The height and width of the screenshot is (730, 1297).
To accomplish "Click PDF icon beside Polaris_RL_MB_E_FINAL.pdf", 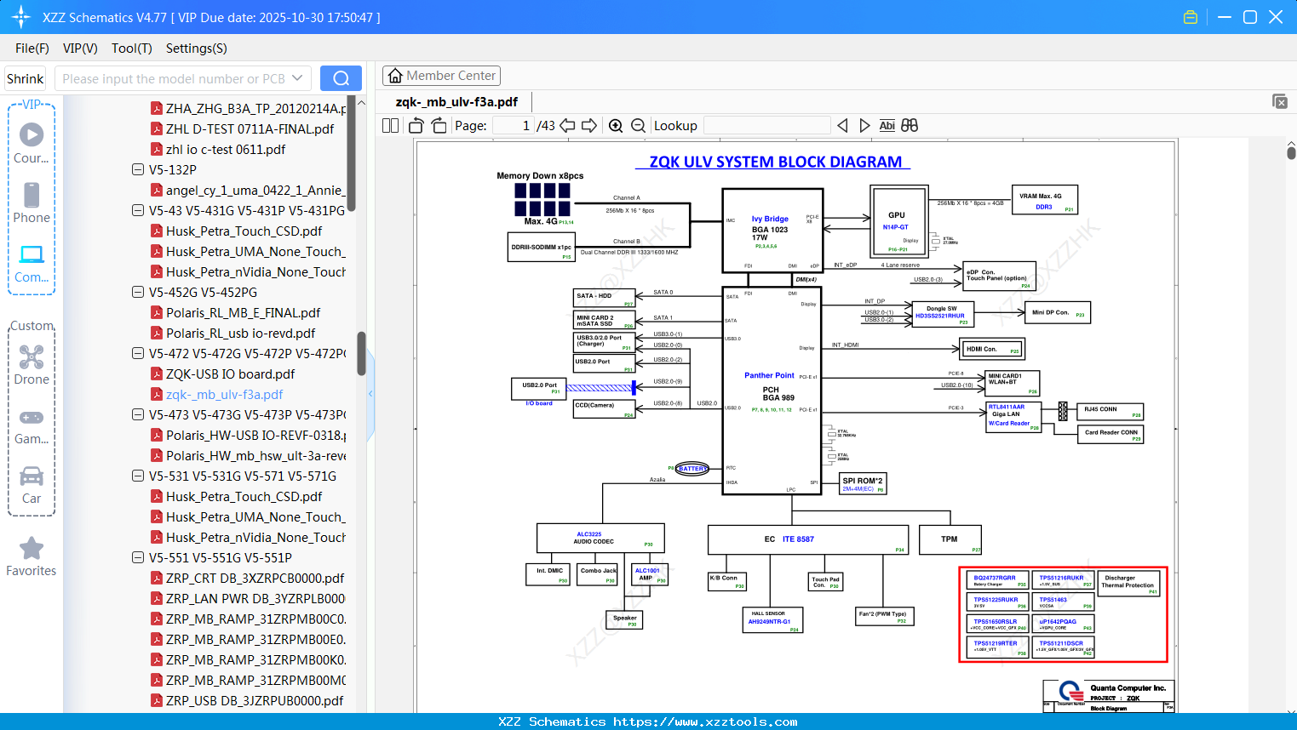I will click(x=157, y=312).
